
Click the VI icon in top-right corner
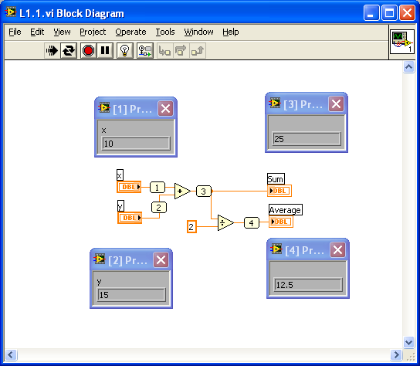click(x=401, y=42)
